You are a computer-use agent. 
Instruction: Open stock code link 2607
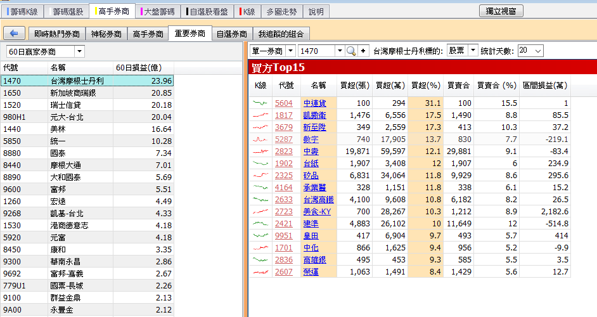[284, 272]
